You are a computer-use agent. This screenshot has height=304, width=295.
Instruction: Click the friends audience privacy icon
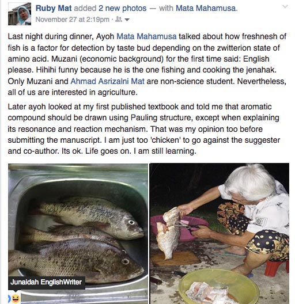118,19
